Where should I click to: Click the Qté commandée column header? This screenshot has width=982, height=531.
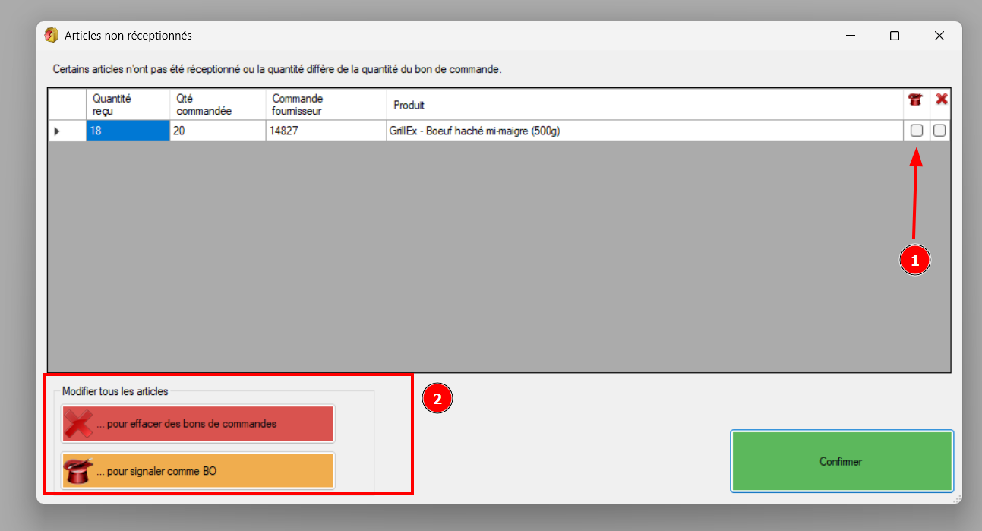217,104
